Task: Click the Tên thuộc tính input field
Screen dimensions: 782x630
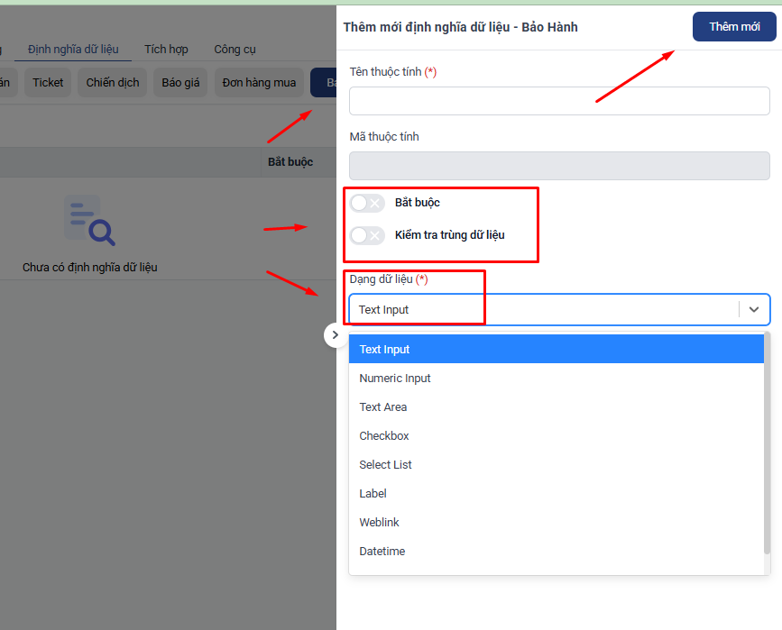Action: [x=559, y=101]
